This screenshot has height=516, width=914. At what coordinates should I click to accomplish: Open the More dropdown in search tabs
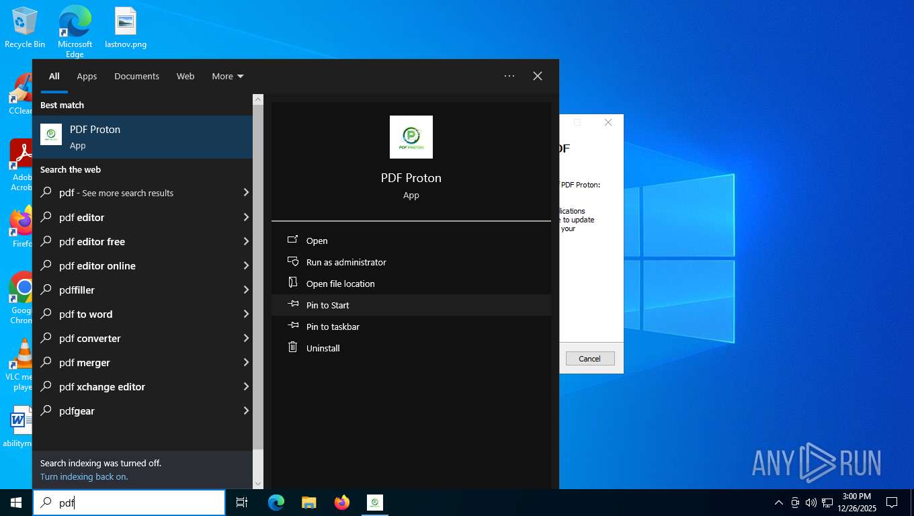(228, 76)
